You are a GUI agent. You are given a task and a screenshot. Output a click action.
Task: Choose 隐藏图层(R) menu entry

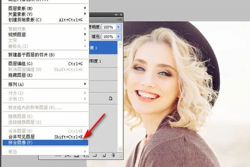point(45,75)
